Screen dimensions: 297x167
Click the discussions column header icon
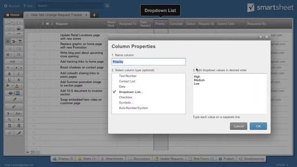(x=47, y=24)
